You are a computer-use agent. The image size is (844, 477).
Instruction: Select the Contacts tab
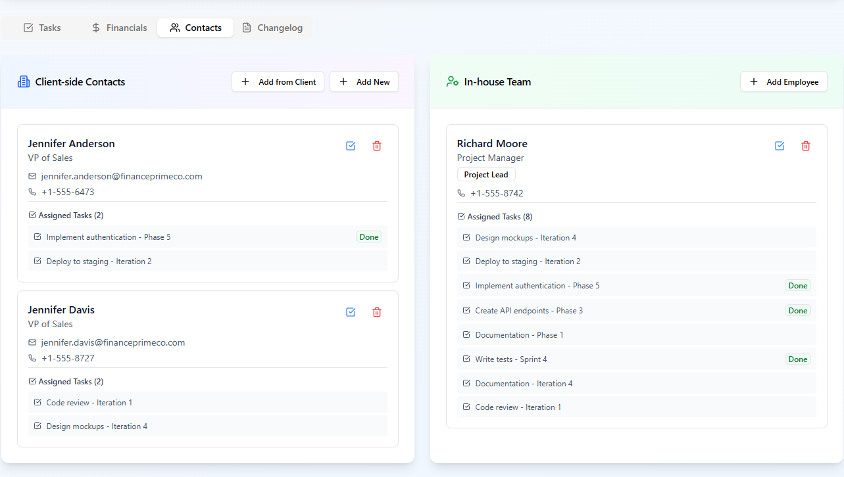[x=195, y=28]
